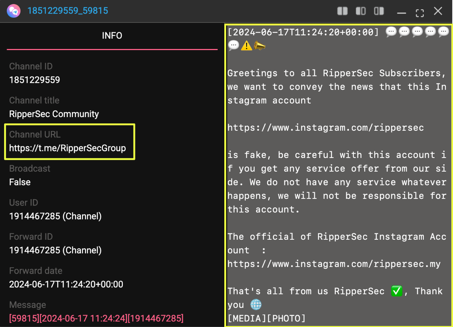Open the fake instagram.com/rippersec link

pyautogui.click(x=325, y=128)
